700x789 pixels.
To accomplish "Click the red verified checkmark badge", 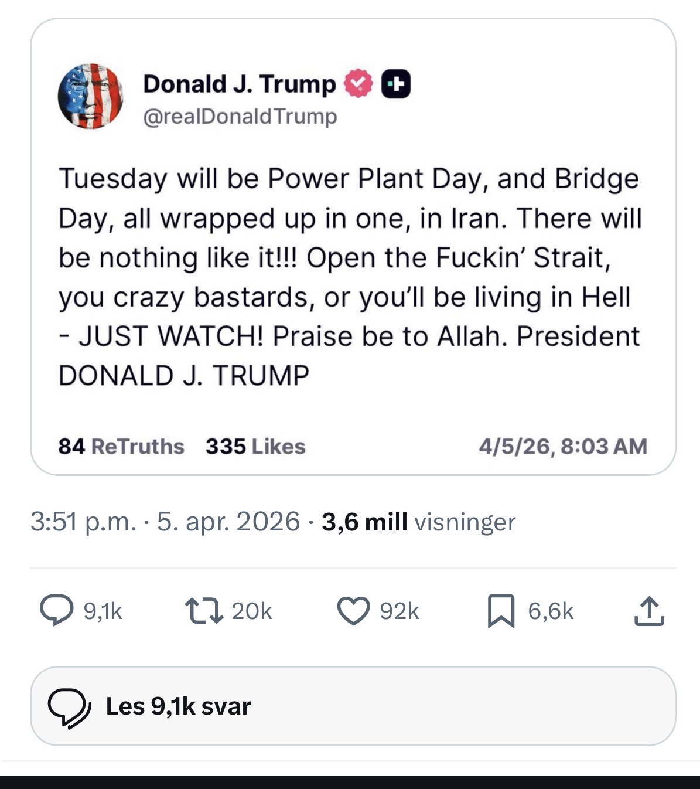I will point(358,84).
